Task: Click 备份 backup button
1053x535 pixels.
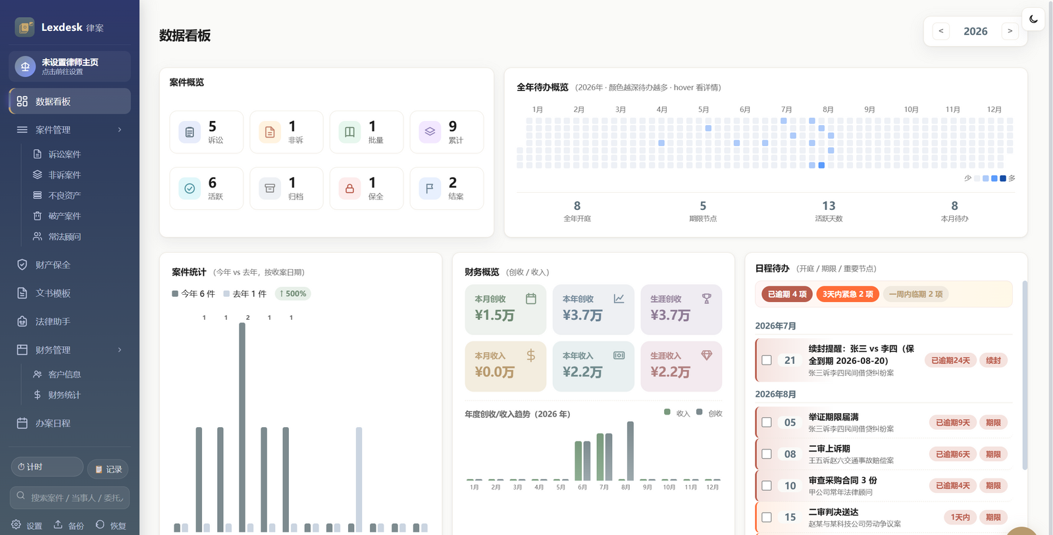Action: (x=68, y=525)
